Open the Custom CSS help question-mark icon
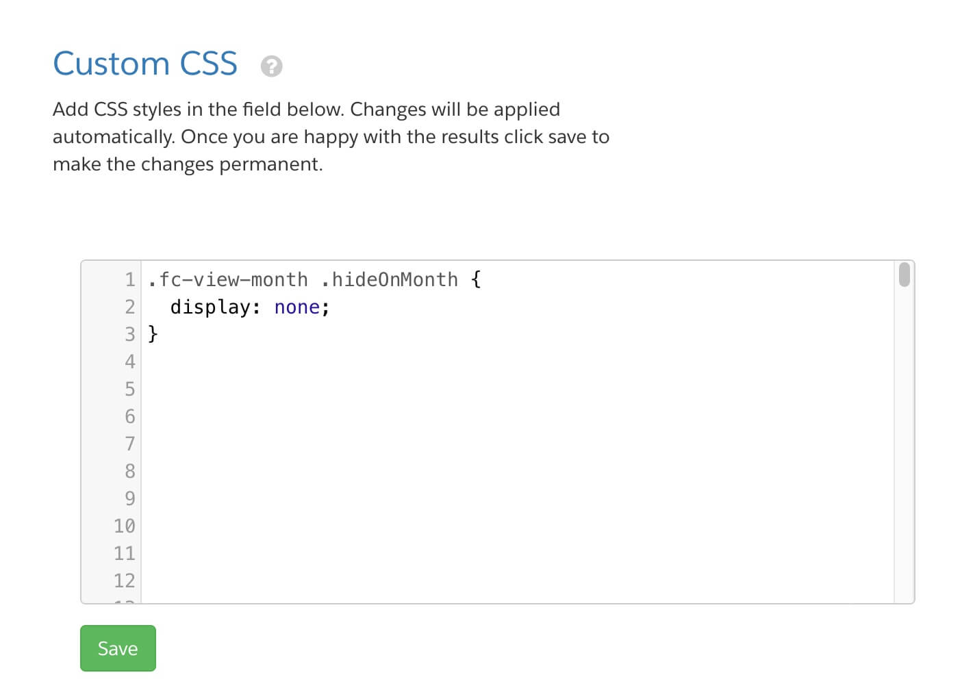Image resolution: width=973 pixels, height=688 pixels. (271, 66)
